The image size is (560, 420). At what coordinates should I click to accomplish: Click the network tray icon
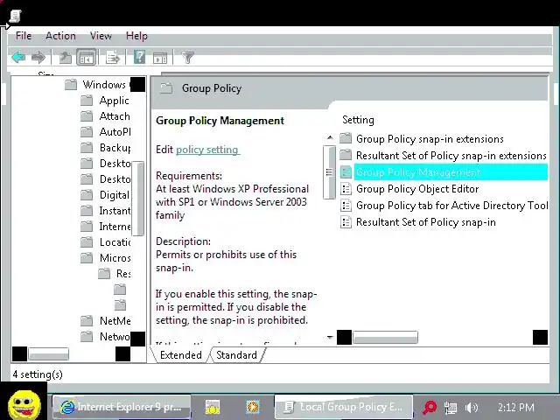[x=451, y=407]
